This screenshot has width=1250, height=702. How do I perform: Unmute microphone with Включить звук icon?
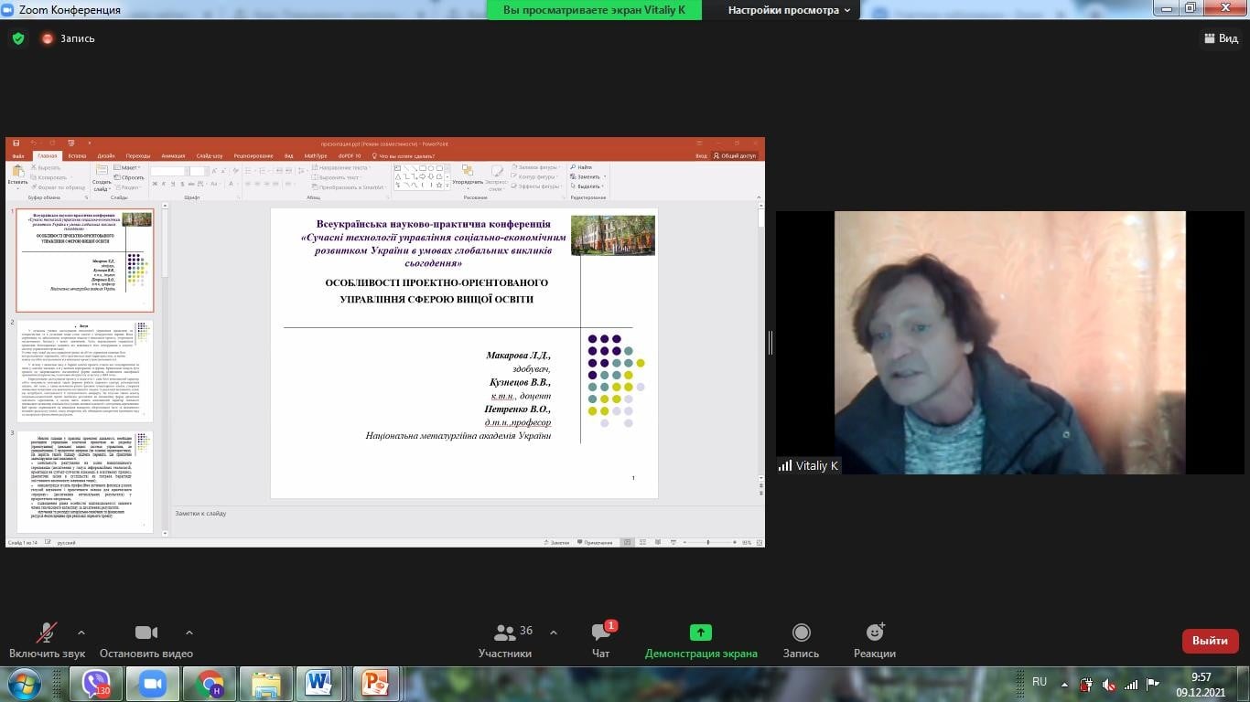pyautogui.click(x=46, y=633)
